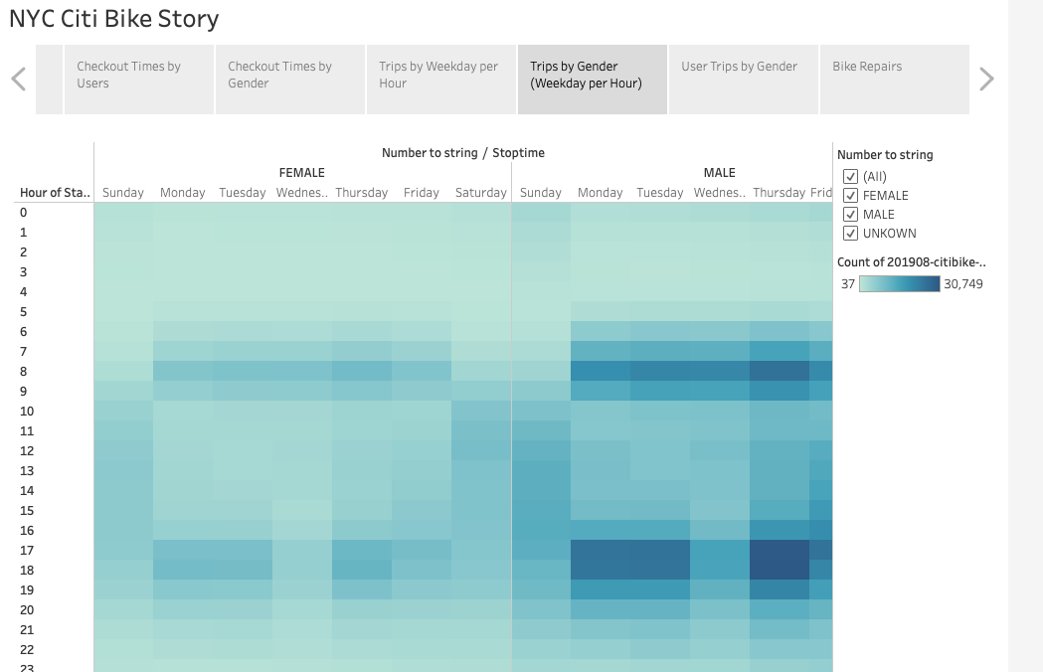Select Monday header under FEMALE
1043x672 pixels.
pyautogui.click(x=182, y=193)
